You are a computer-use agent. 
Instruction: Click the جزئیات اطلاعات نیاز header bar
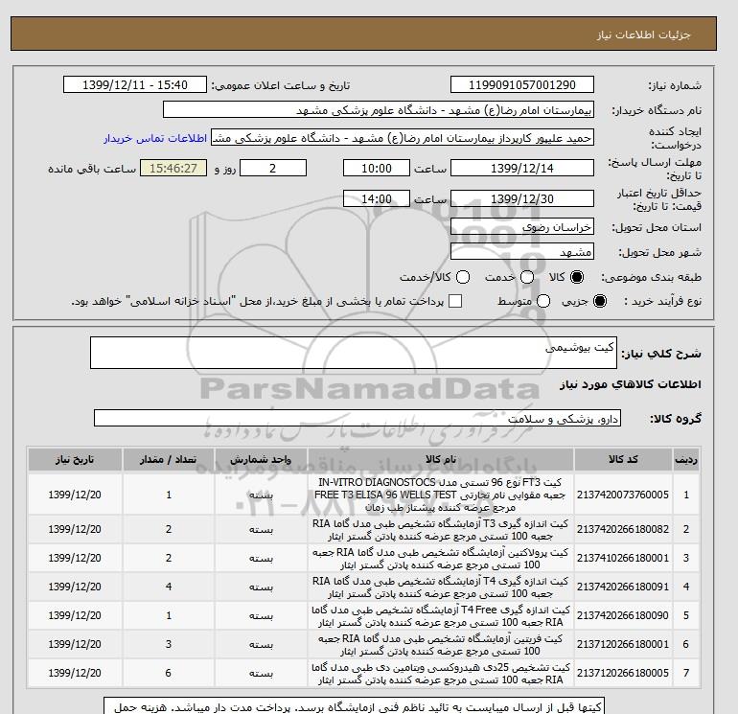pos(363,34)
